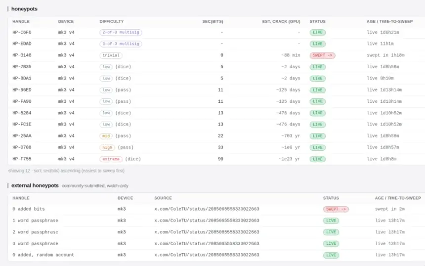Click 'swept in 1h18m' age text
Image resolution: width=425 pixels, height=266 pixels.
[x=385, y=55]
